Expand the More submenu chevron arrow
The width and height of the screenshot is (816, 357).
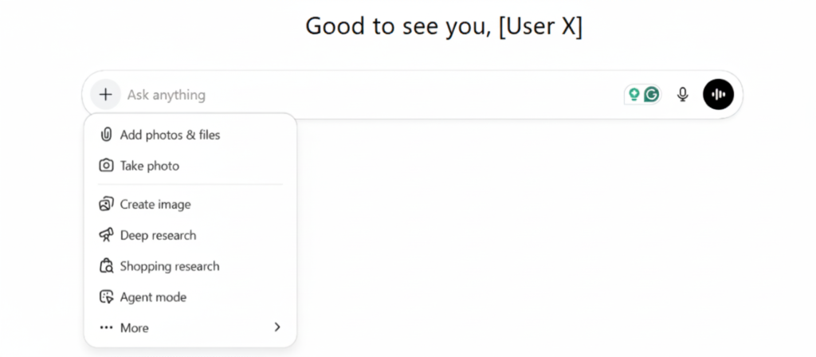point(277,328)
